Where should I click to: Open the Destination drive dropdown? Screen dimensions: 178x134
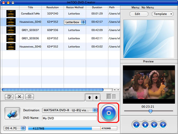pos(70,110)
